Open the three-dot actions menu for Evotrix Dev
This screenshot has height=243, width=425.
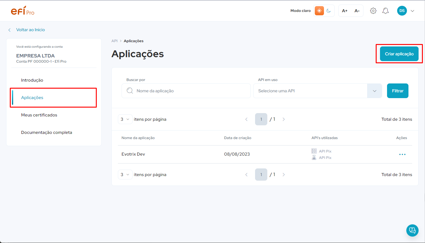[x=402, y=154]
